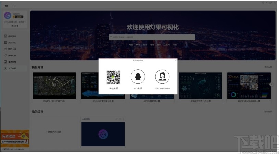Click the cloud drive icon in sidebar
This screenshot has height=154, width=280.
click(5, 49)
